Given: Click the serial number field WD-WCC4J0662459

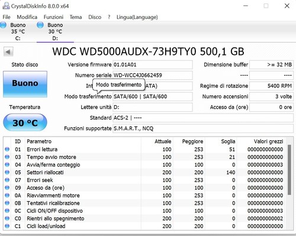Looking at the screenshot, I should coord(153,75).
